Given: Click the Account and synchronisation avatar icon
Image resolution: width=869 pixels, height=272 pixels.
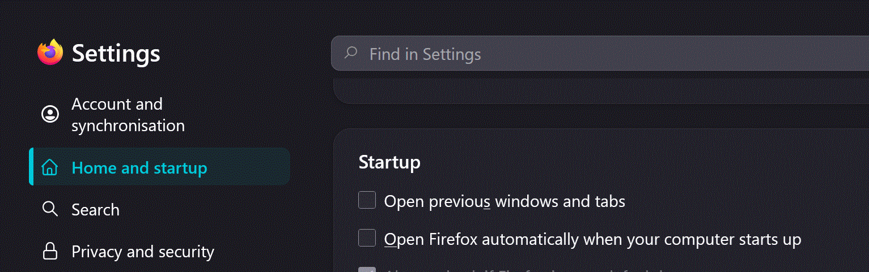Looking at the screenshot, I should [50, 114].
